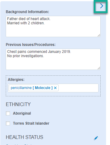This screenshot has height=145, width=110.
Task: Tick the Torres Strait Islander checkbox
Action: pos(8,123)
